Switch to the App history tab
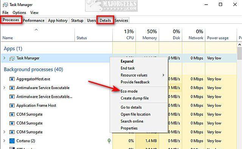 pyautogui.click(x=58, y=20)
